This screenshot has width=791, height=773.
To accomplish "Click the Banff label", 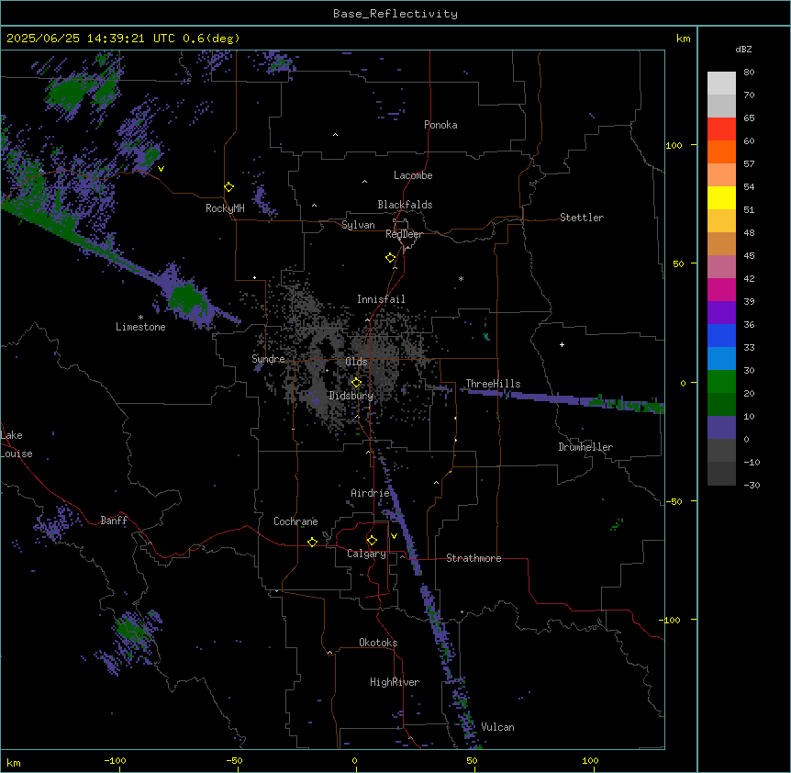I will click(x=114, y=521).
